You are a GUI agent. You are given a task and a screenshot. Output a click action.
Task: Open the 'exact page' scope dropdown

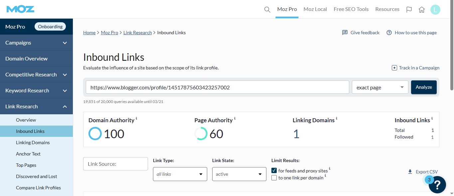pyautogui.click(x=380, y=87)
